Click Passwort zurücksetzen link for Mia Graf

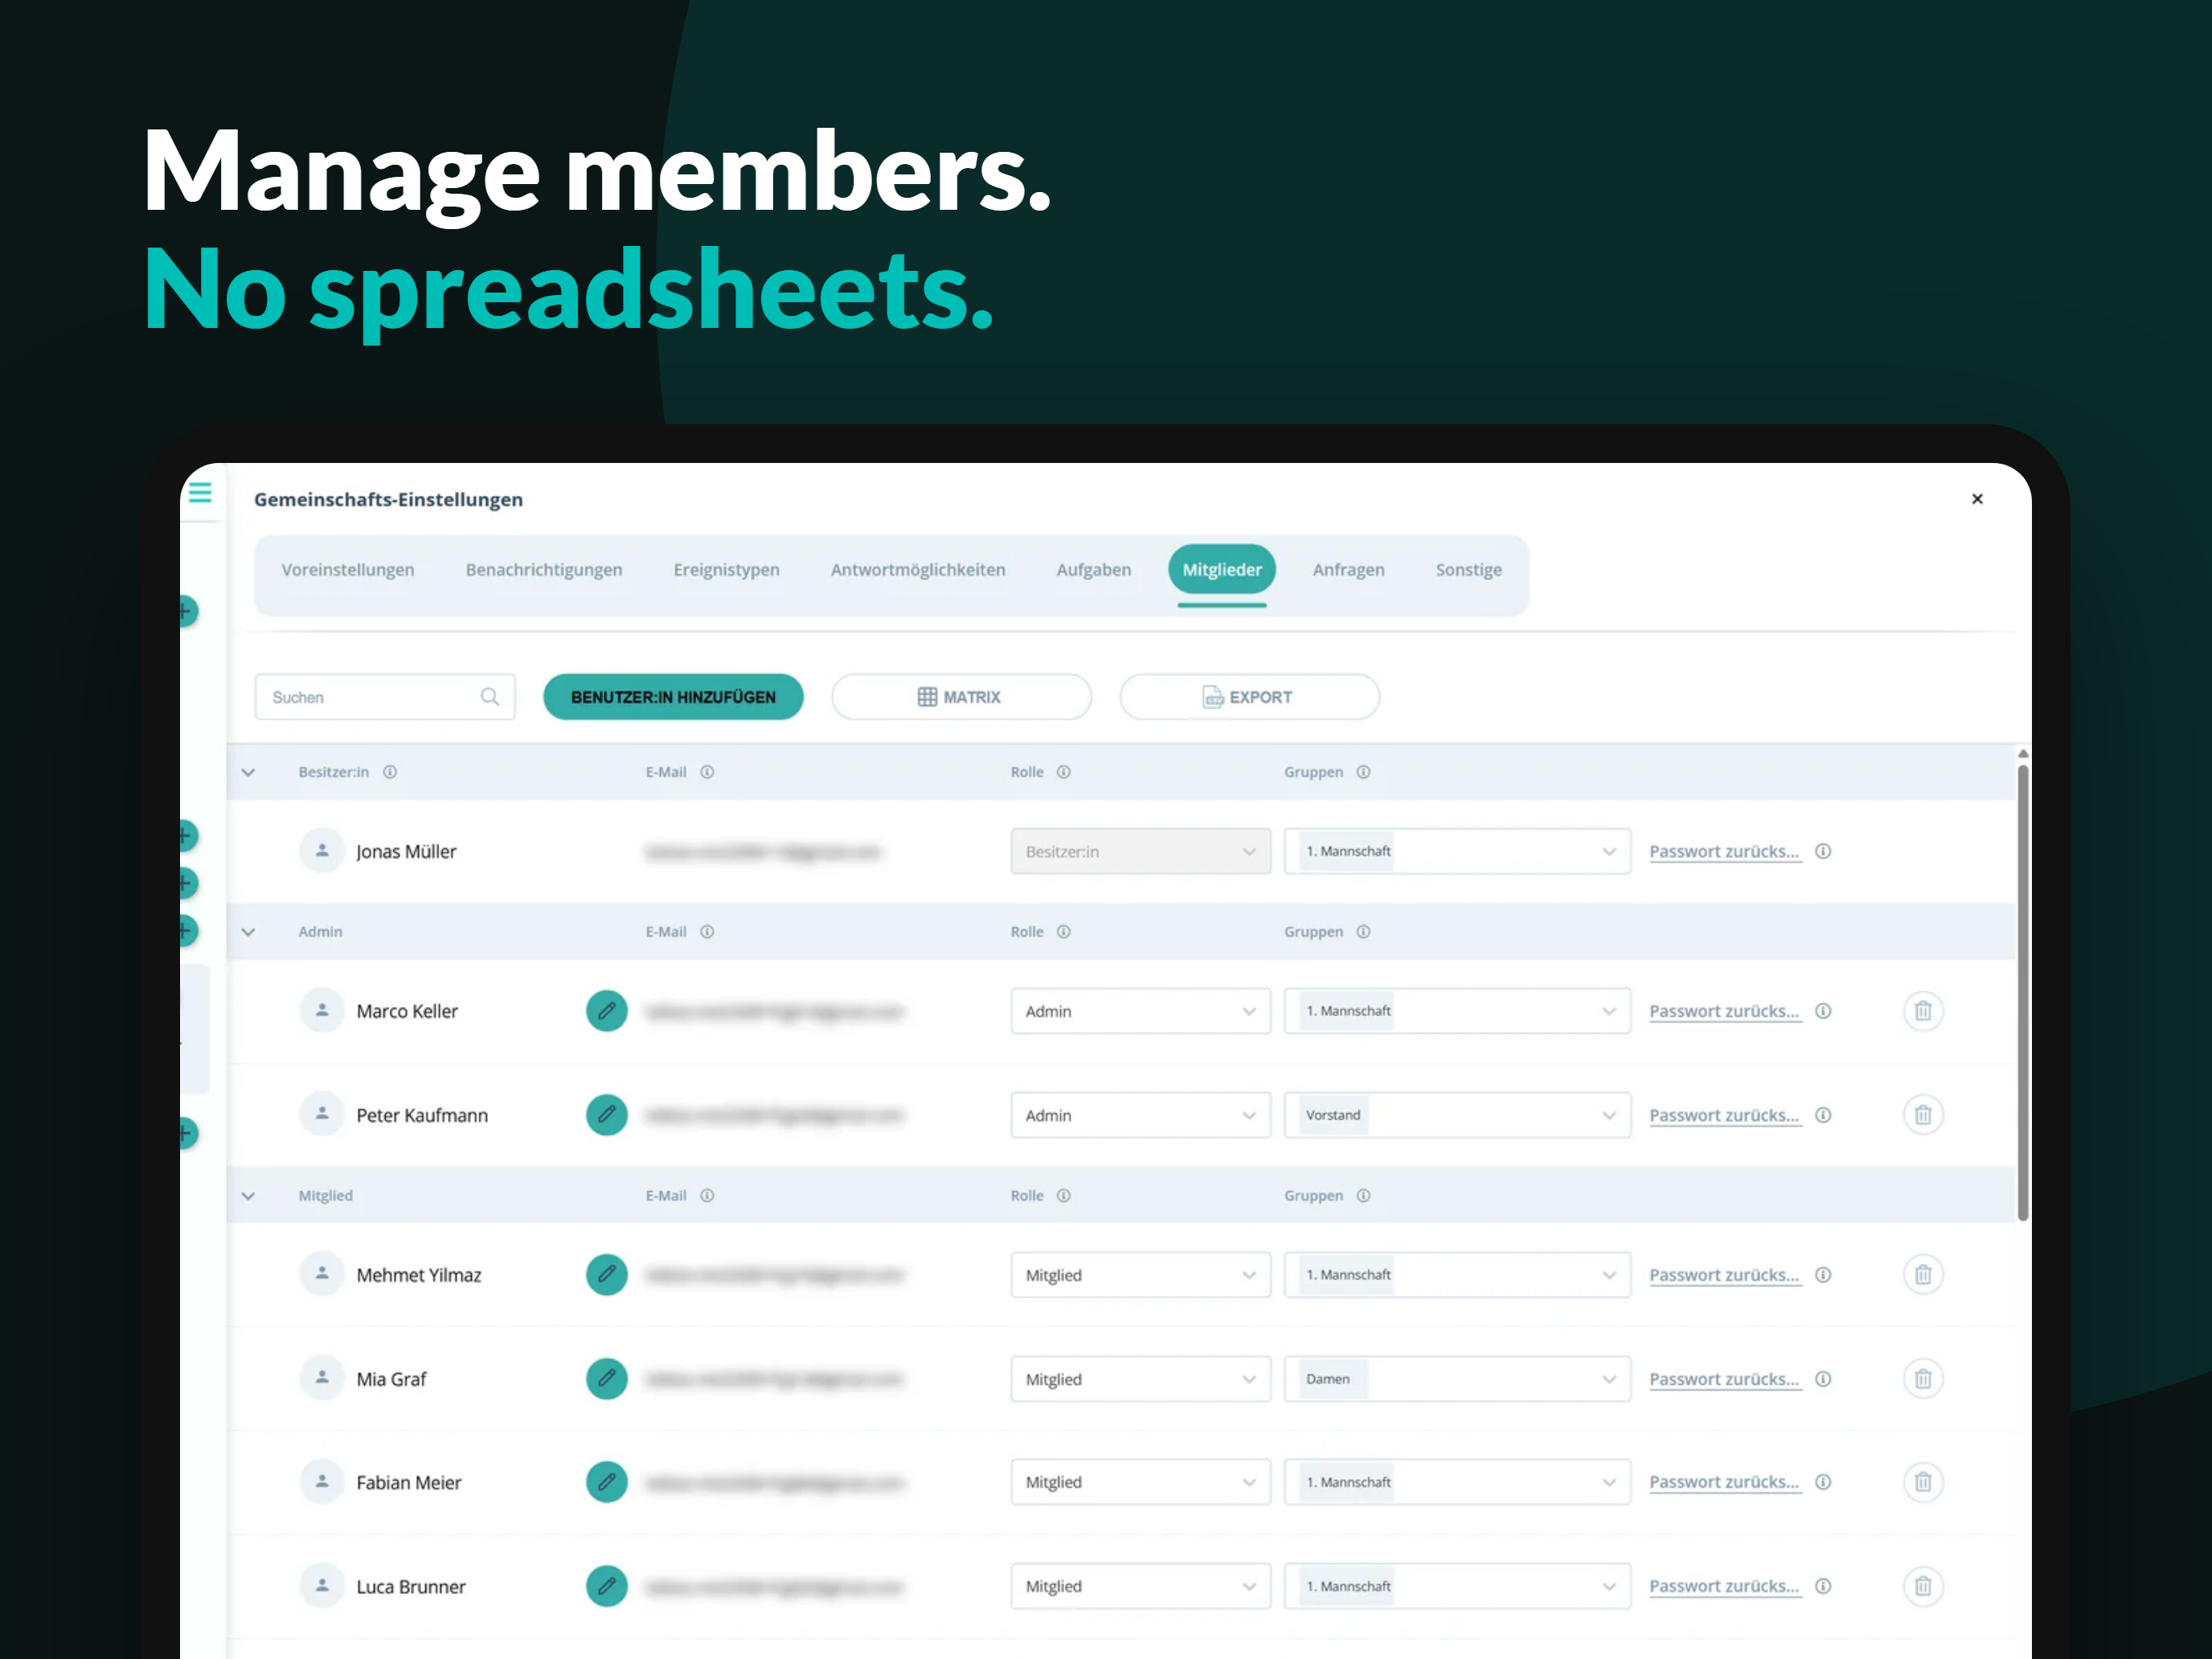click(1724, 1379)
